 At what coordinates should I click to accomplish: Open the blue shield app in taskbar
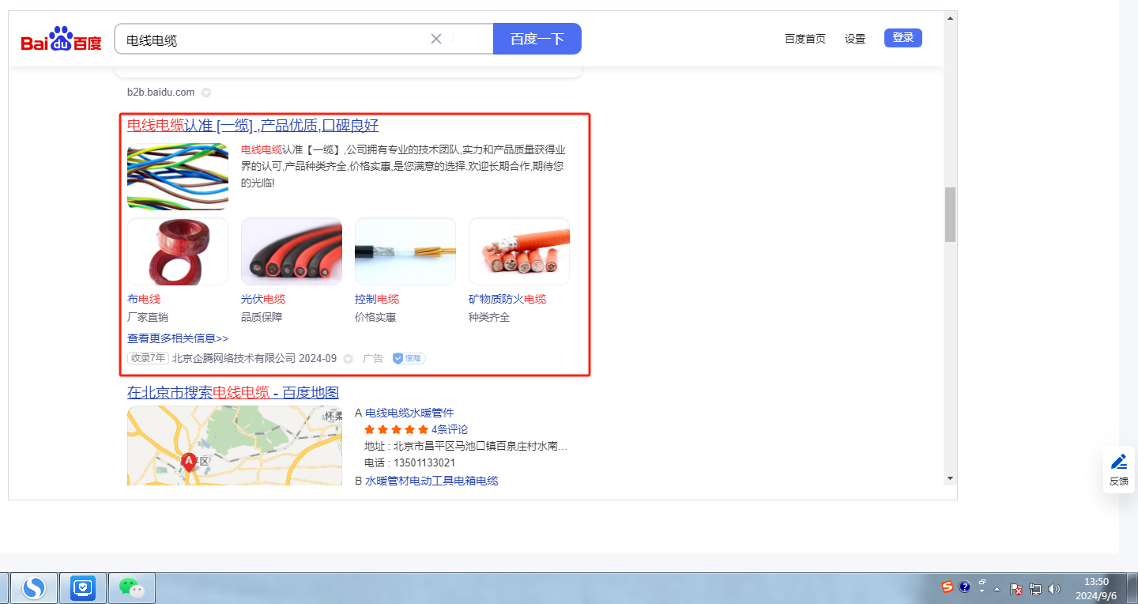tap(83, 587)
